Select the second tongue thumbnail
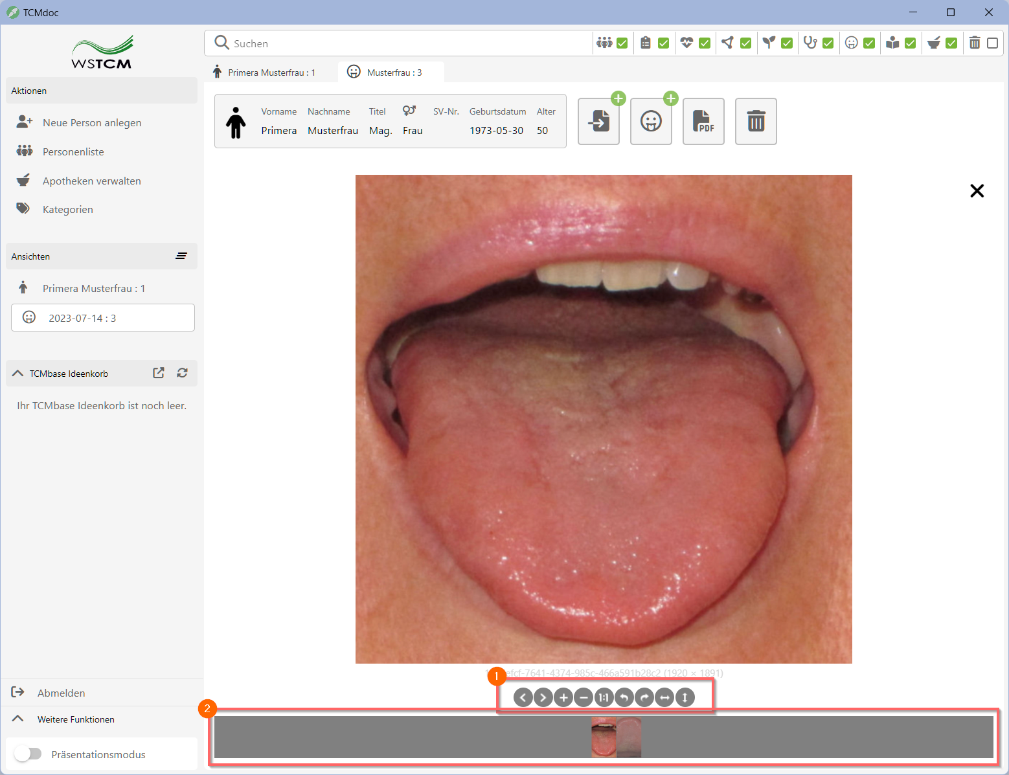The image size is (1009, 775). tap(629, 737)
